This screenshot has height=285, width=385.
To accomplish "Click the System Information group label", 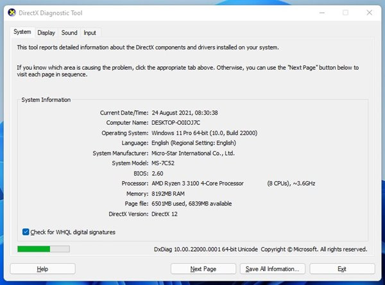I will [x=46, y=100].
